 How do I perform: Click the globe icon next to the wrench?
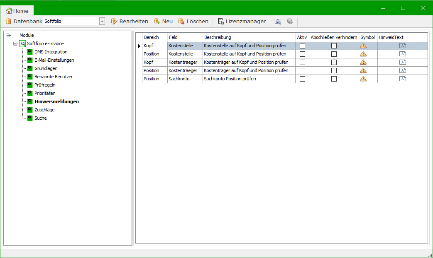point(290,21)
